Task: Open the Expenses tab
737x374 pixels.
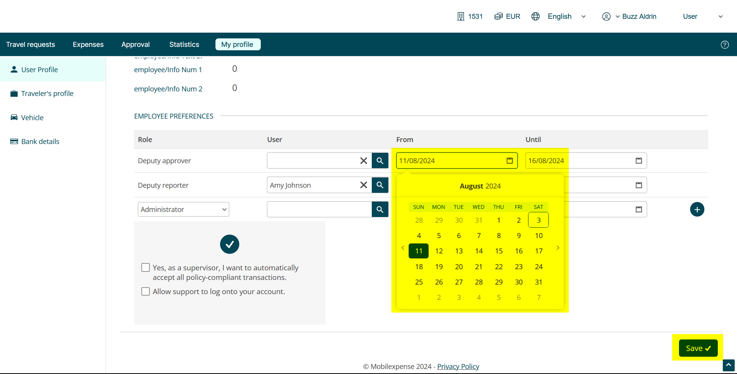Action: pyautogui.click(x=88, y=45)
